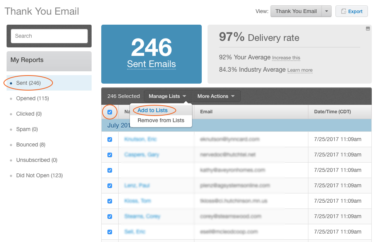Click the 246 Sent Emails tile
Image resolution: width=388 pixels, height=242 pixels.
pos(151,54)
